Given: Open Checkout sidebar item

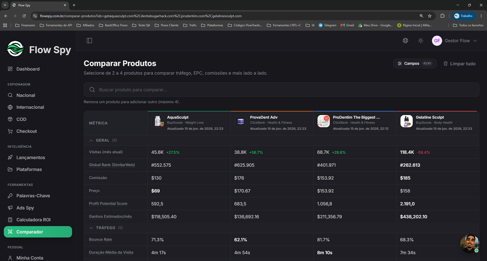Looking at the screenshot, I should (38, 131).
